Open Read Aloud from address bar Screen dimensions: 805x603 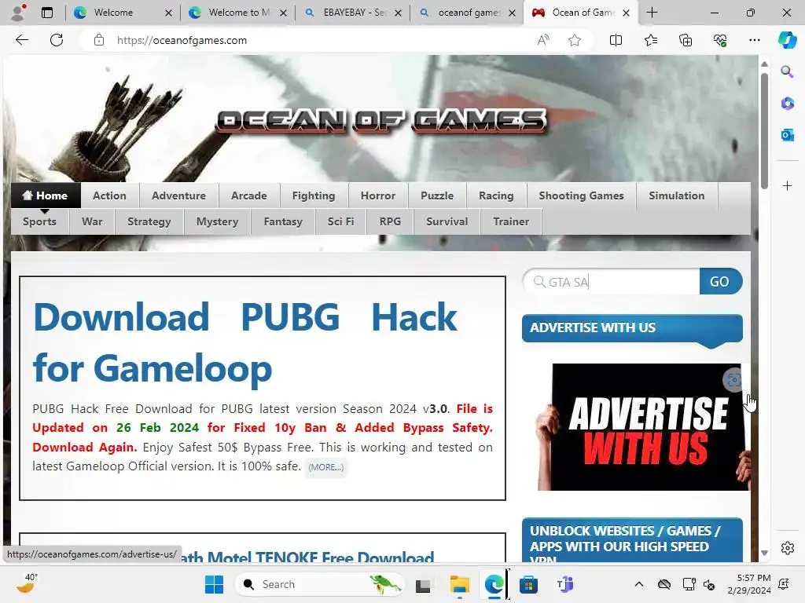543,40
